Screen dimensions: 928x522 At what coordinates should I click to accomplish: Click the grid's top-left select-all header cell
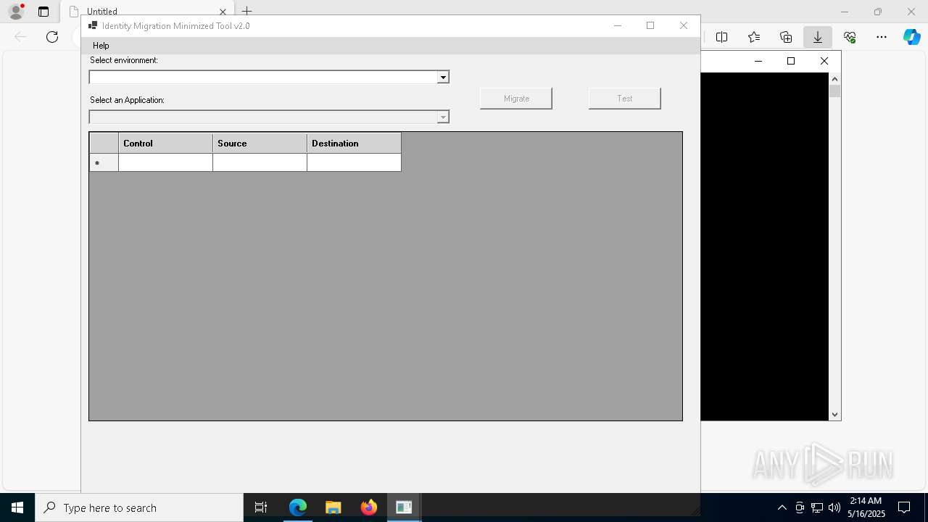104,144
